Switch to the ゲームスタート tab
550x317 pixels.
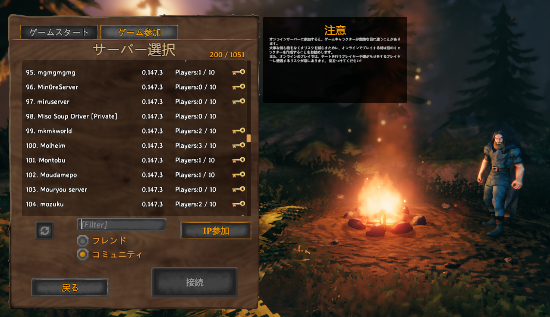(x=59, y=32)
